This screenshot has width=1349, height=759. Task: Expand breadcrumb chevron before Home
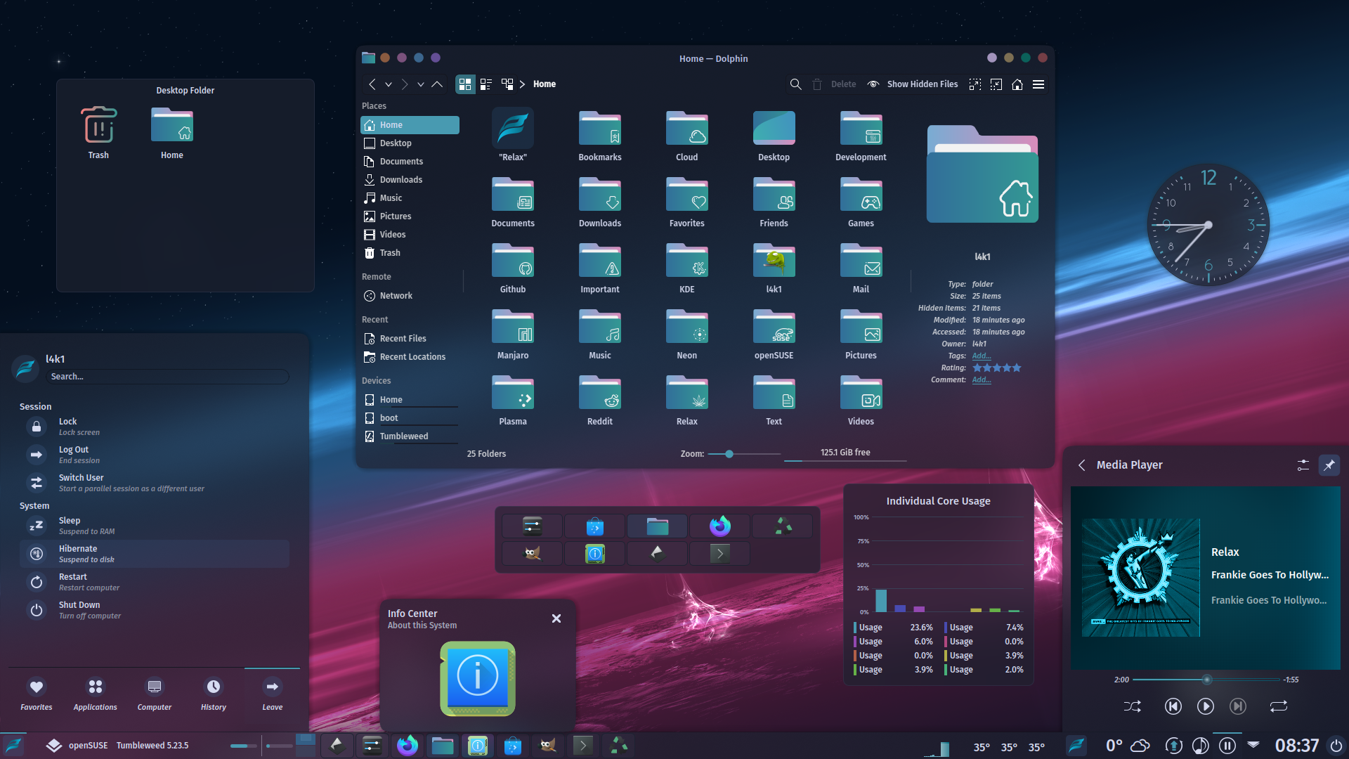coord(523,84)
